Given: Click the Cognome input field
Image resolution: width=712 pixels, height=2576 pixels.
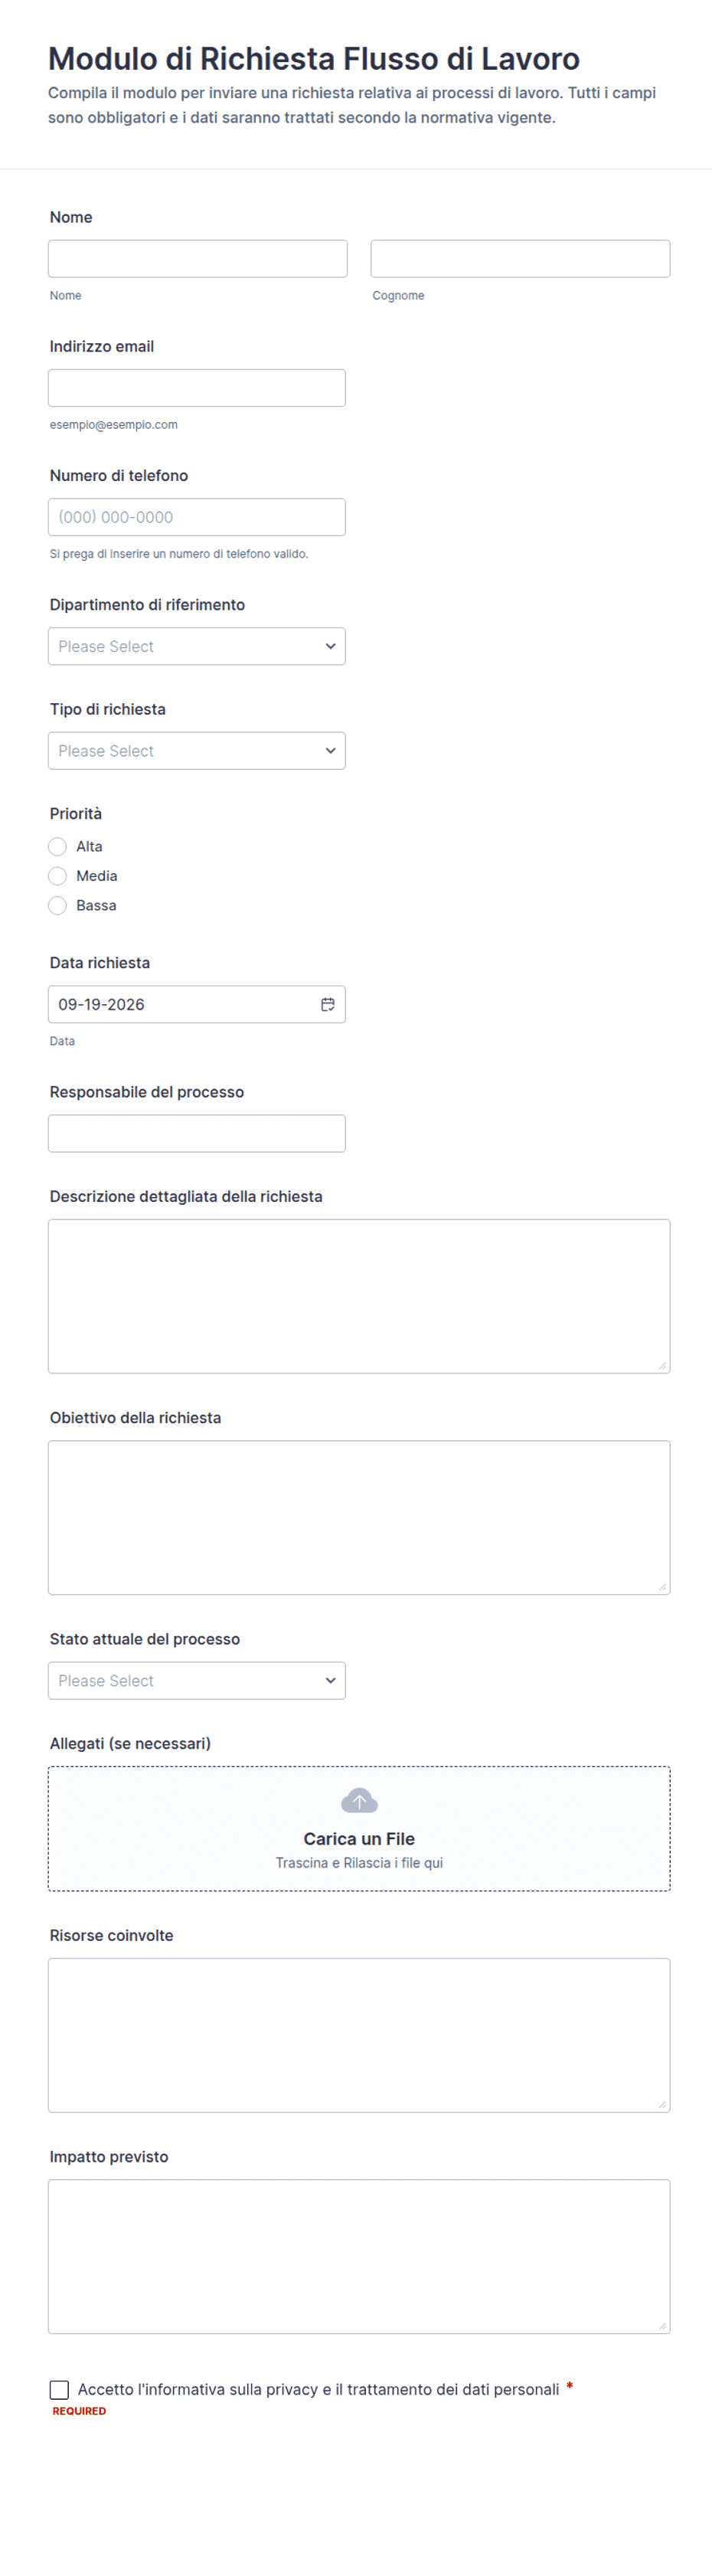Looking at the screenshot, I should tap(520, 258).
